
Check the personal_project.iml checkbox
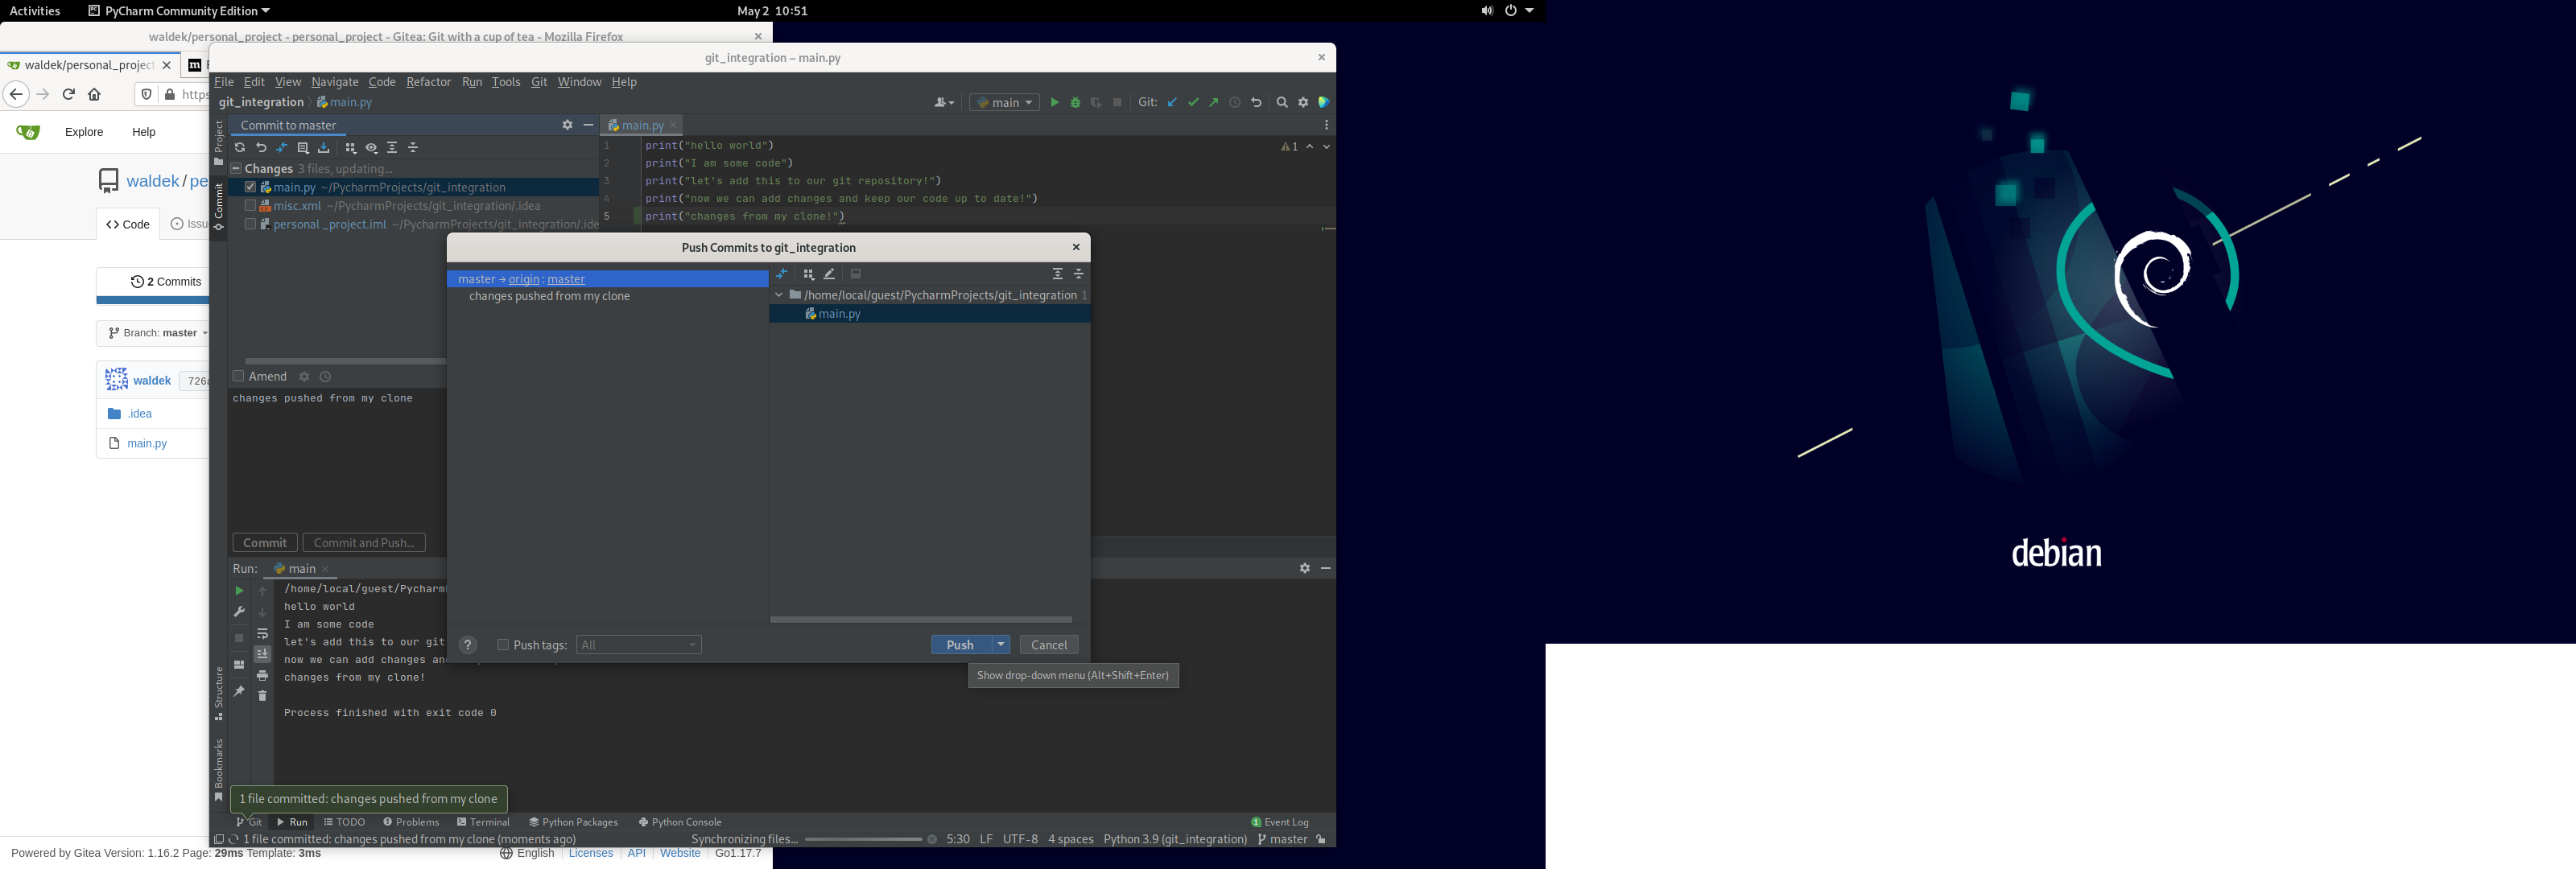click(x=250, y=224)
